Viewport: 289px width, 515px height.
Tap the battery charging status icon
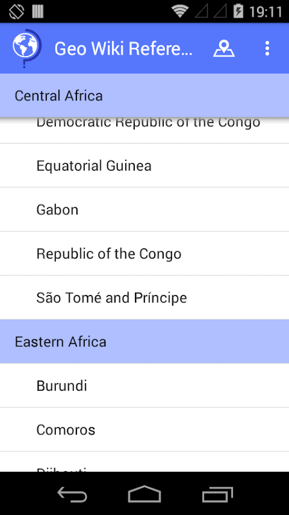point(238,11)
